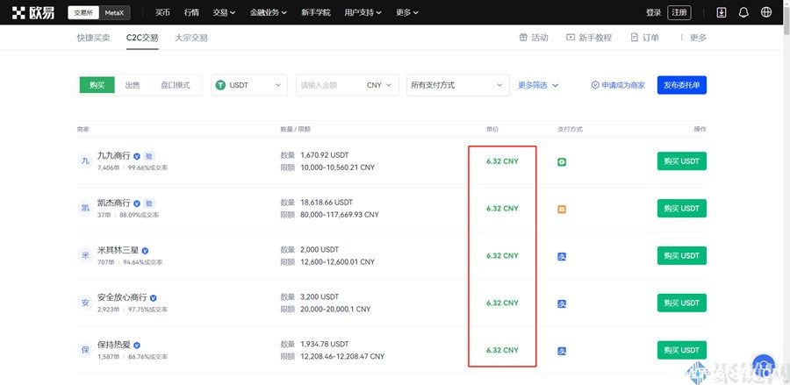This screenshot has width=790, height=385.
Task: Click bank card payment icon for 凯杰商行
Action: (x=562, y=209)
